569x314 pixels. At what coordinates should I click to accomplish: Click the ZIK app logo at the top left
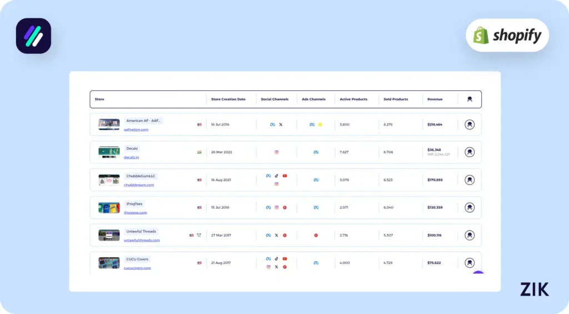pyautogui.click(x=33, y=36)
